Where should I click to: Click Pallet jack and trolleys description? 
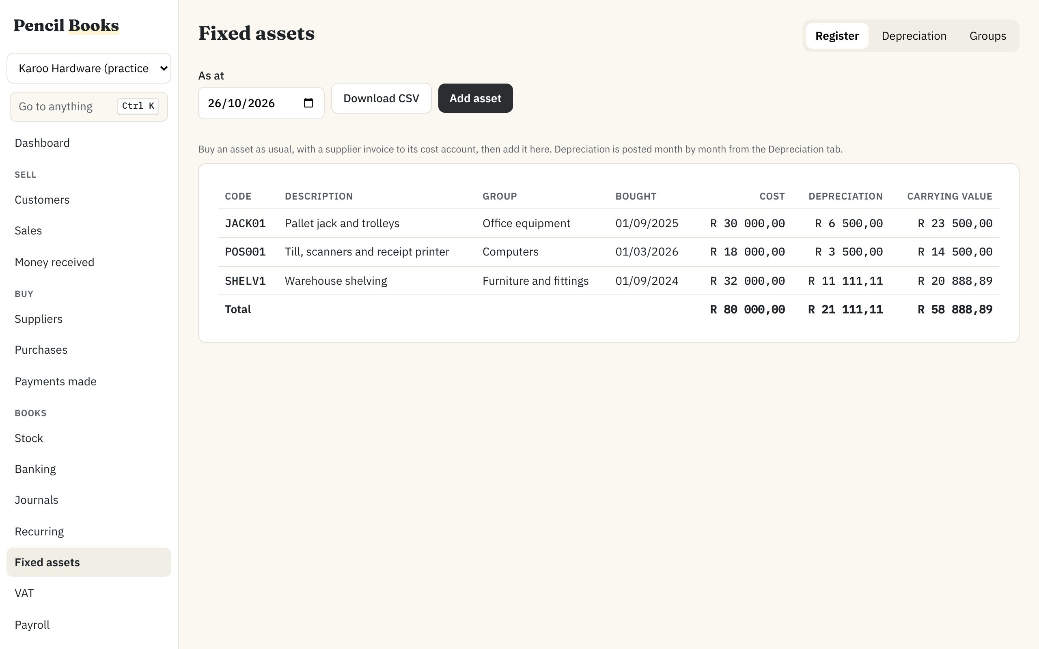(x=342, y=223)
